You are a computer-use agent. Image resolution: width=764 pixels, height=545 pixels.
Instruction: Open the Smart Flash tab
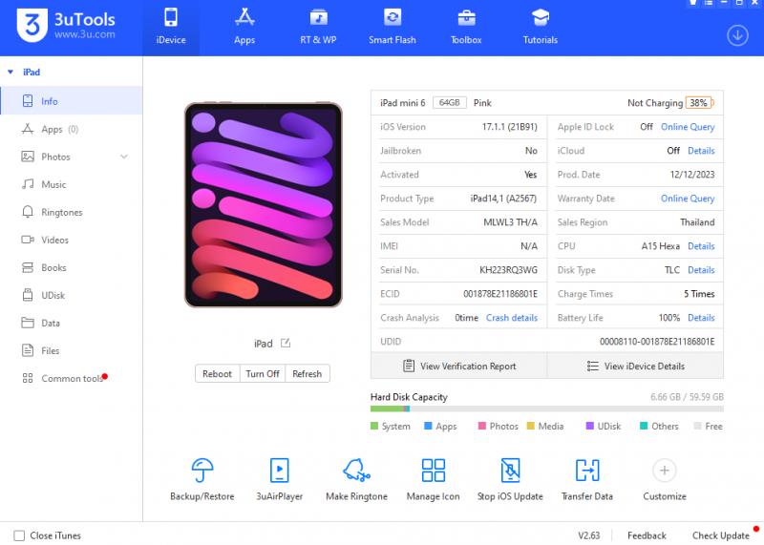(393, 28)
